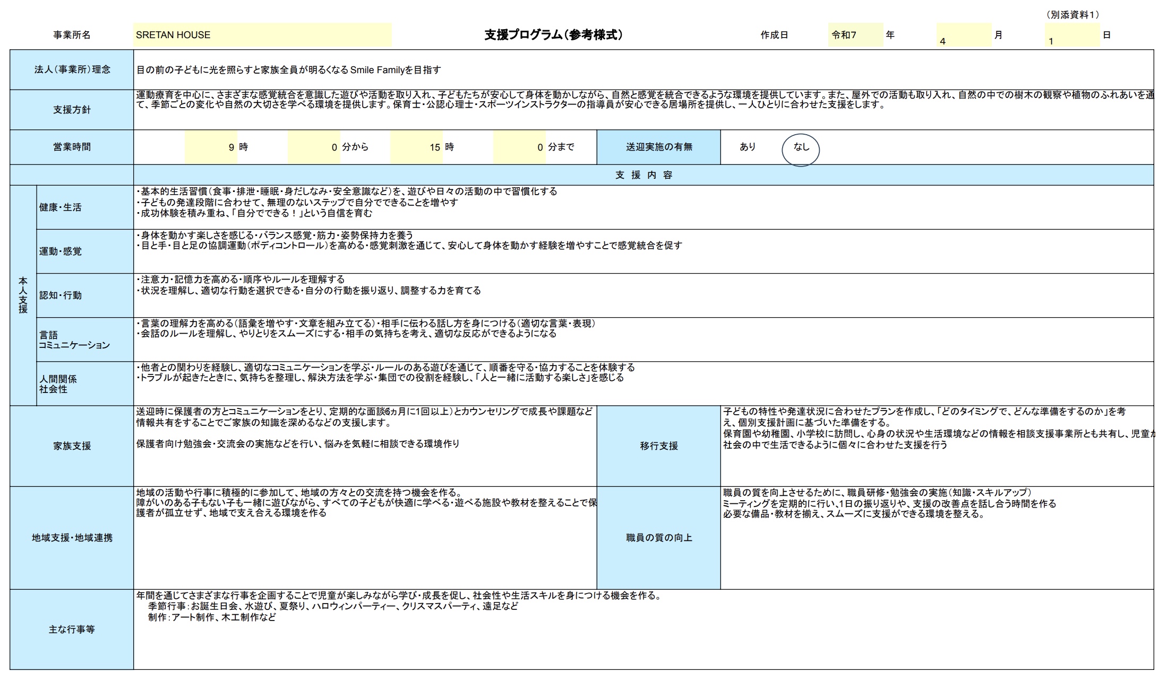Click the 制作:アート制作、木工制作など line
Image resolution: width=1167 pixels, height=681 pixels.
tap(212, 617)
